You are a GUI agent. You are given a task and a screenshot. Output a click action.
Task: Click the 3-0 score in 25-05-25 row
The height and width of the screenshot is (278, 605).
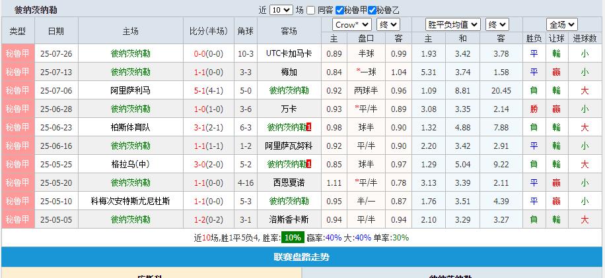coord(199,164)
